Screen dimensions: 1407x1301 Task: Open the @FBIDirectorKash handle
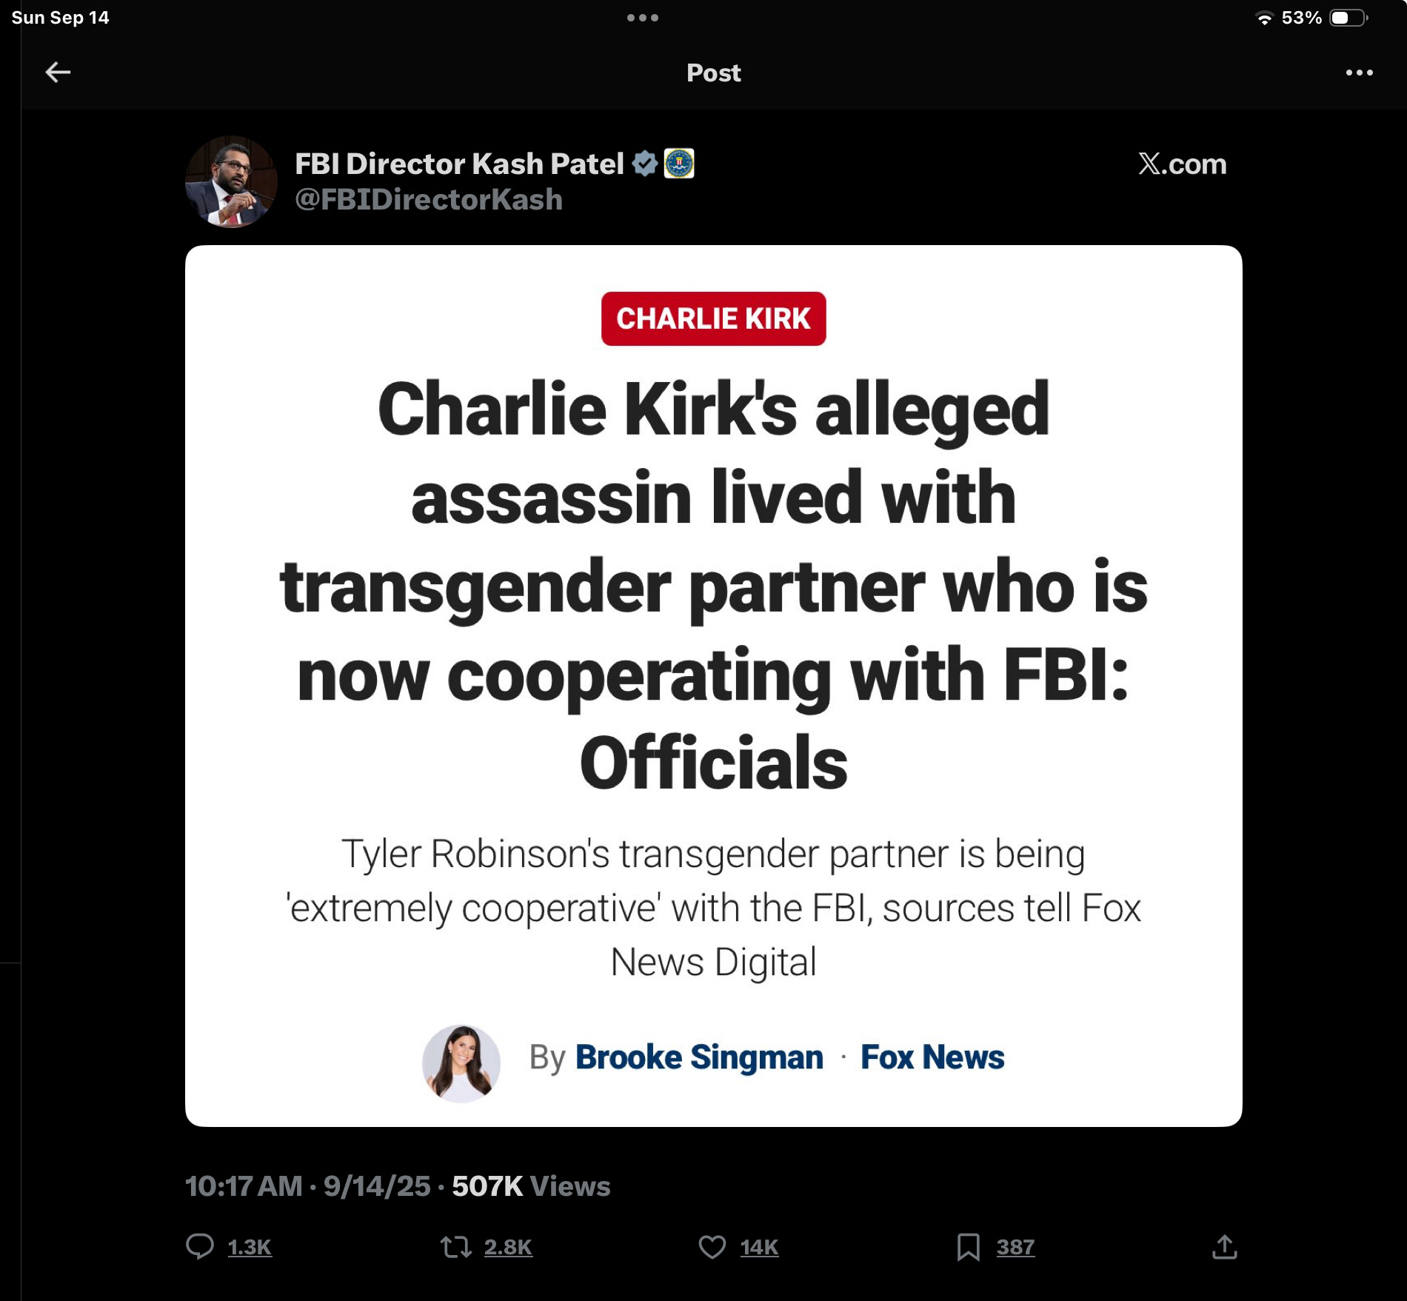pyautogui.click(x=429, y=200)
